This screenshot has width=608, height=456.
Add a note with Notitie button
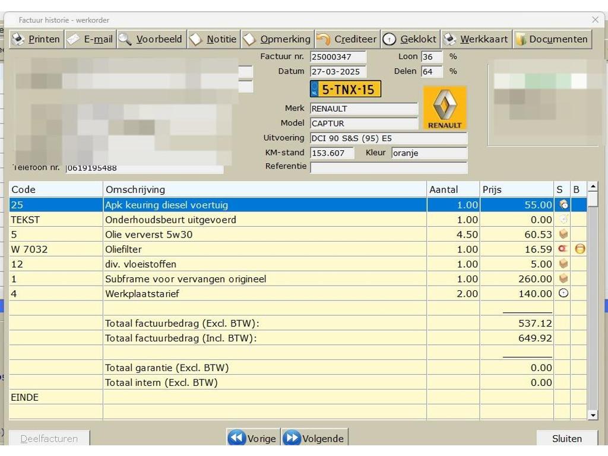214,39
